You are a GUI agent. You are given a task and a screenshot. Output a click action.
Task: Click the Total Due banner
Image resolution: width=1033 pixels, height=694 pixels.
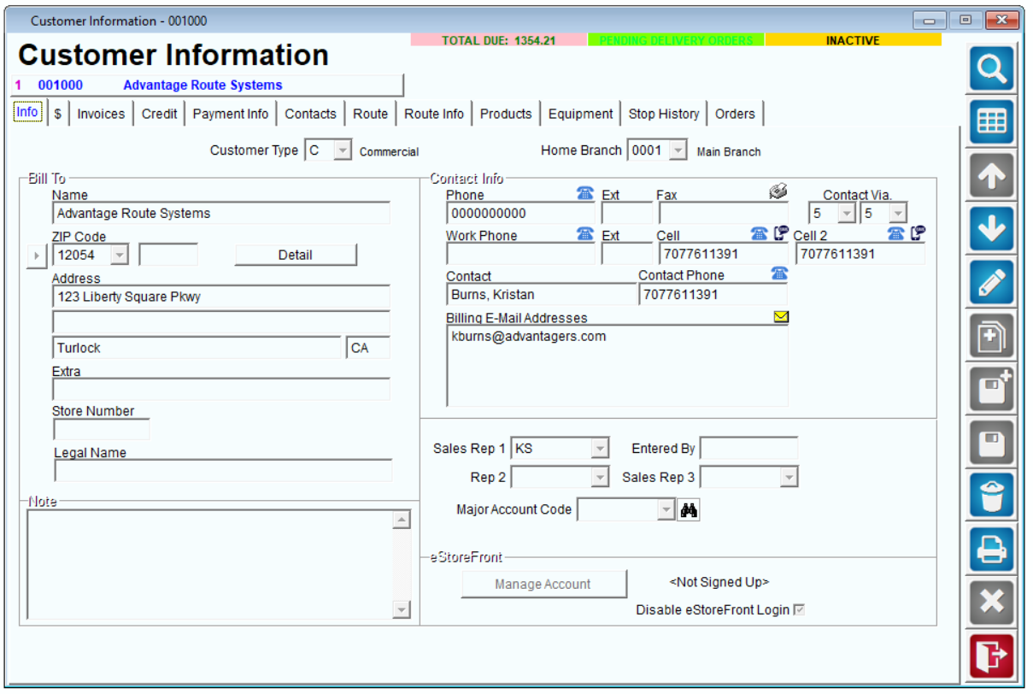tap(499, 40)
